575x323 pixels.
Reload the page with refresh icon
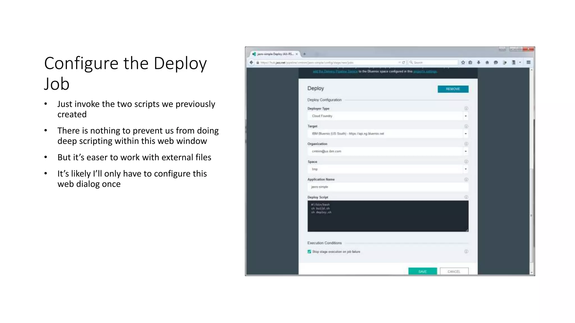pos(403,63)
